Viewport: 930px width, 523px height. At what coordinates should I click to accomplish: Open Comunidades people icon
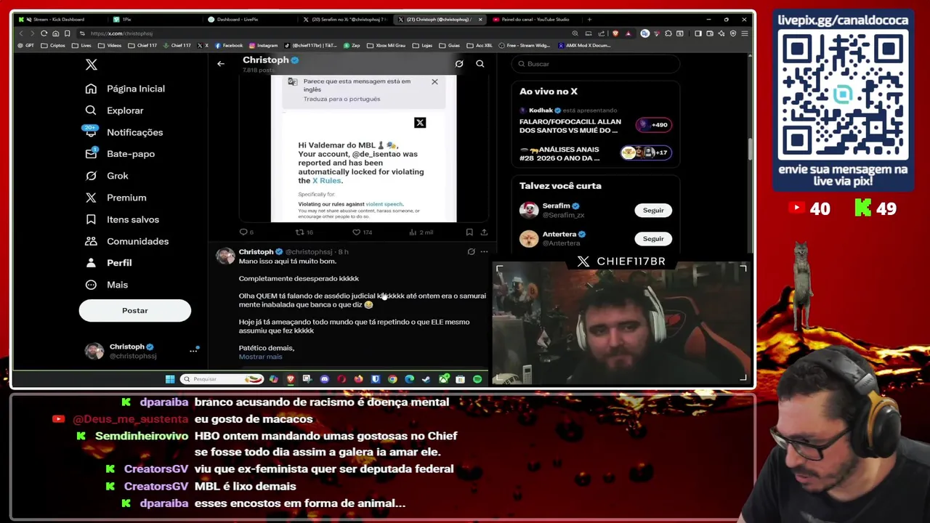[x=91, y=241]
